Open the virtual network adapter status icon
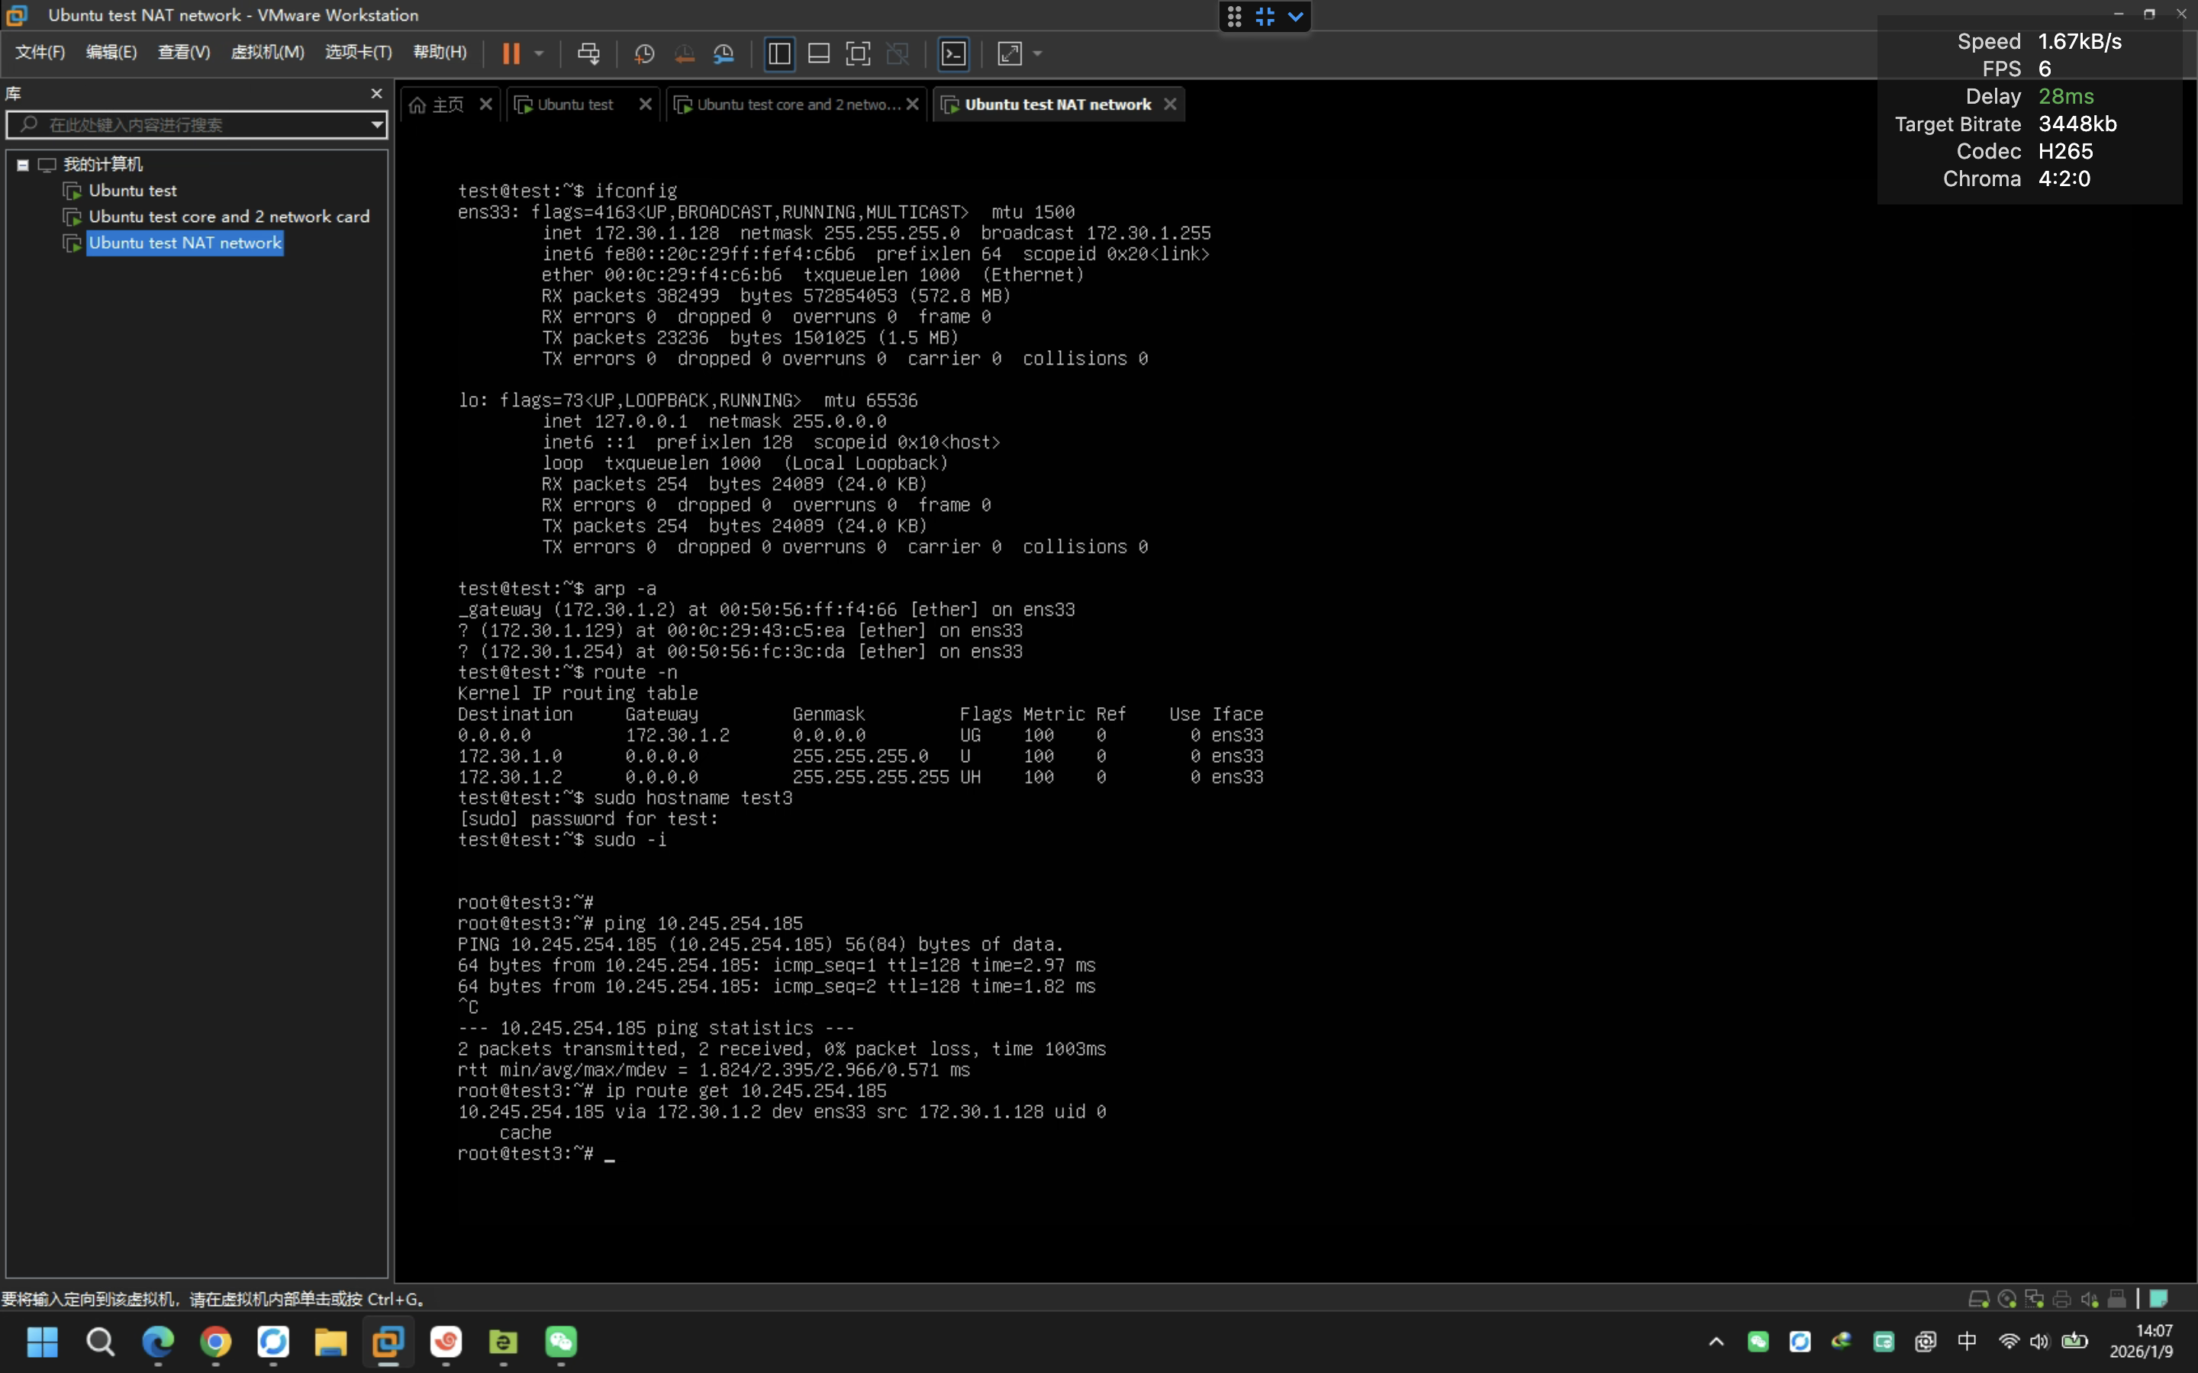This screenshot has width=2198, height=1373. point(2035,1298)
